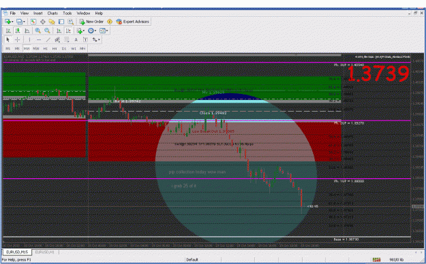This screenshot has width=426, height=264.
Task: Toggle chart shift from right border
Action: click(68, 31)
